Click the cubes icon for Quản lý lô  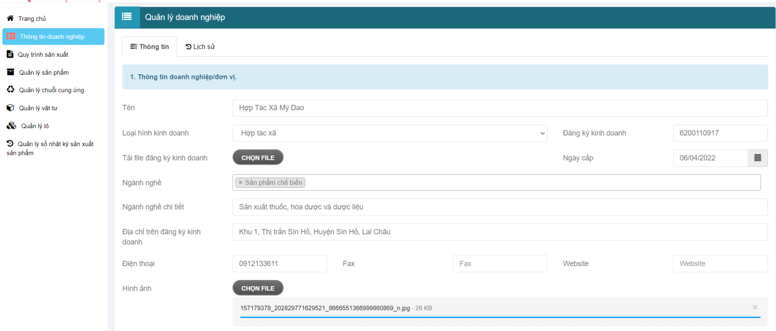11,126
